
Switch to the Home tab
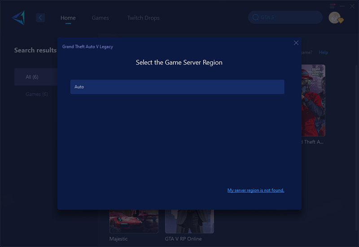click(68, 18)
